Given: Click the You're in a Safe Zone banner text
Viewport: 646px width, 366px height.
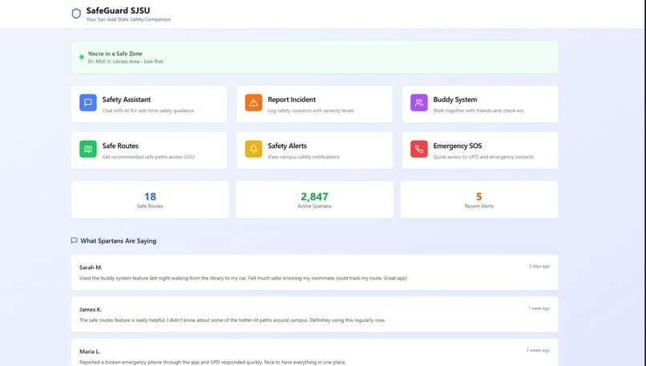Looking at the screenshot, I should [x=115, y=54].
